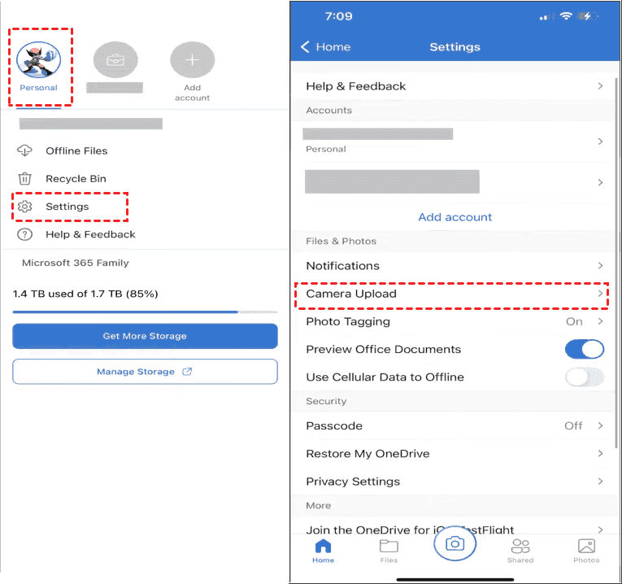Image resolution: width=622 pixels, height=584 pixels.
Task: Tap the cellular signal bars in the status bar
Action: point(546,16)
